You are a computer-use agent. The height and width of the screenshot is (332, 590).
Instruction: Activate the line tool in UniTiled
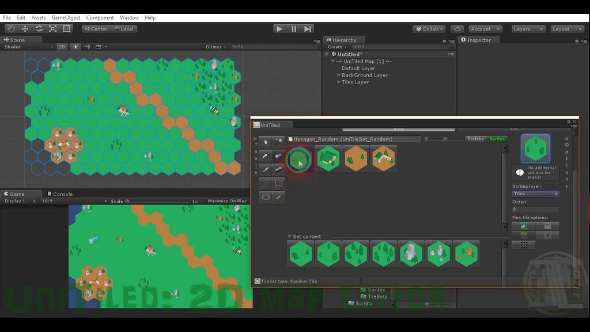point(266,184)
